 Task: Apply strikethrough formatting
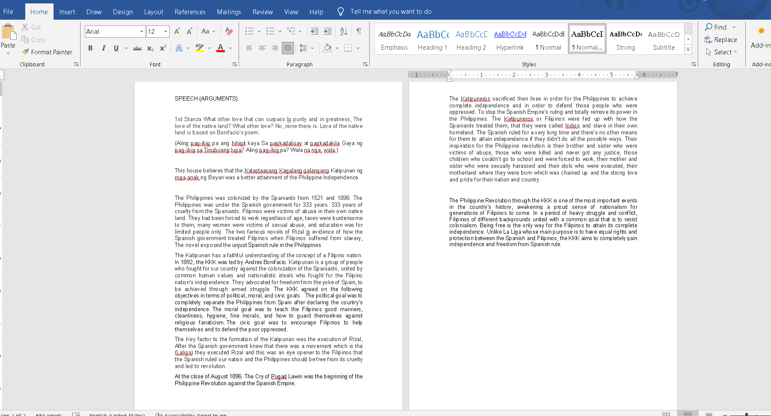(x=137, y=48)
